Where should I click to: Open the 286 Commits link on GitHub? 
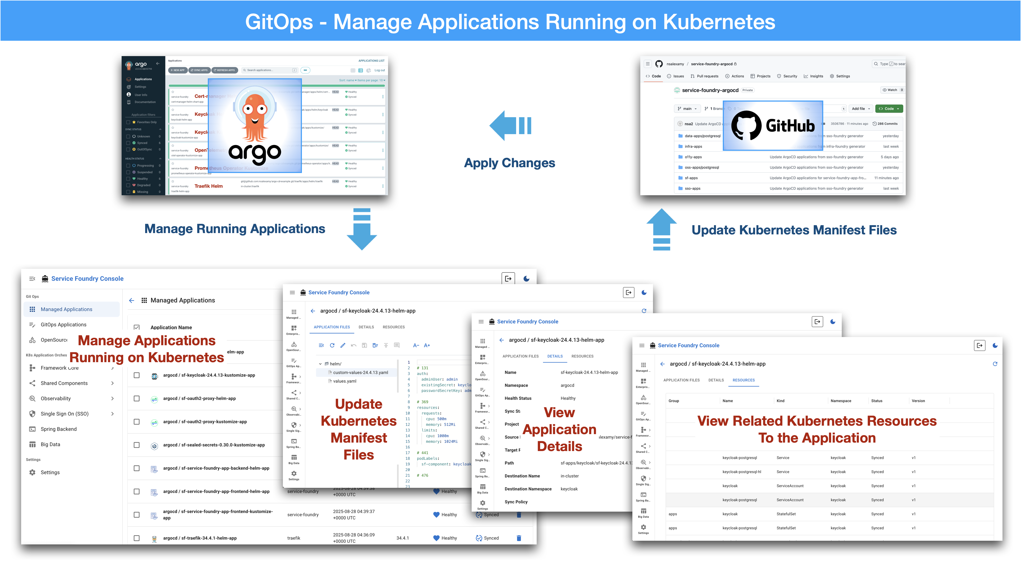(x=885, y=124)
